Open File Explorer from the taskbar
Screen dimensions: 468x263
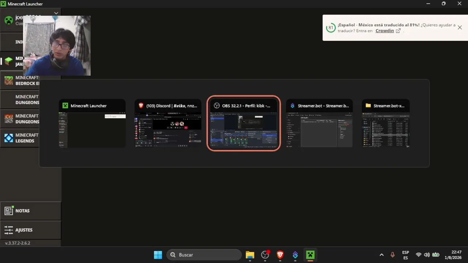tap(250, 255)
